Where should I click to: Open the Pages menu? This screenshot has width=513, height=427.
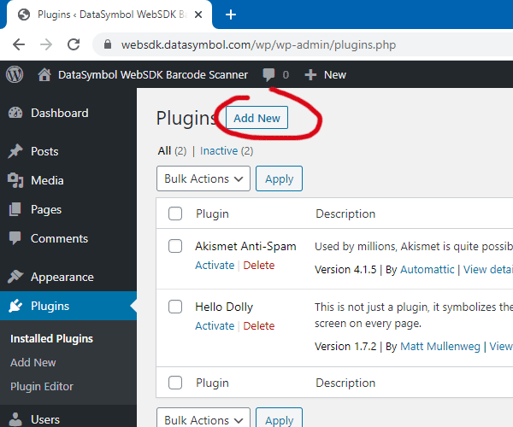[x=46, y=209]
